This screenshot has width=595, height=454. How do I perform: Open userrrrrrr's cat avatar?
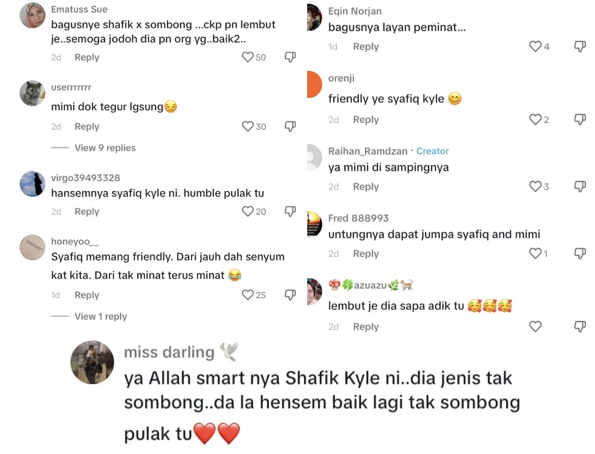[x=32, y=93]
